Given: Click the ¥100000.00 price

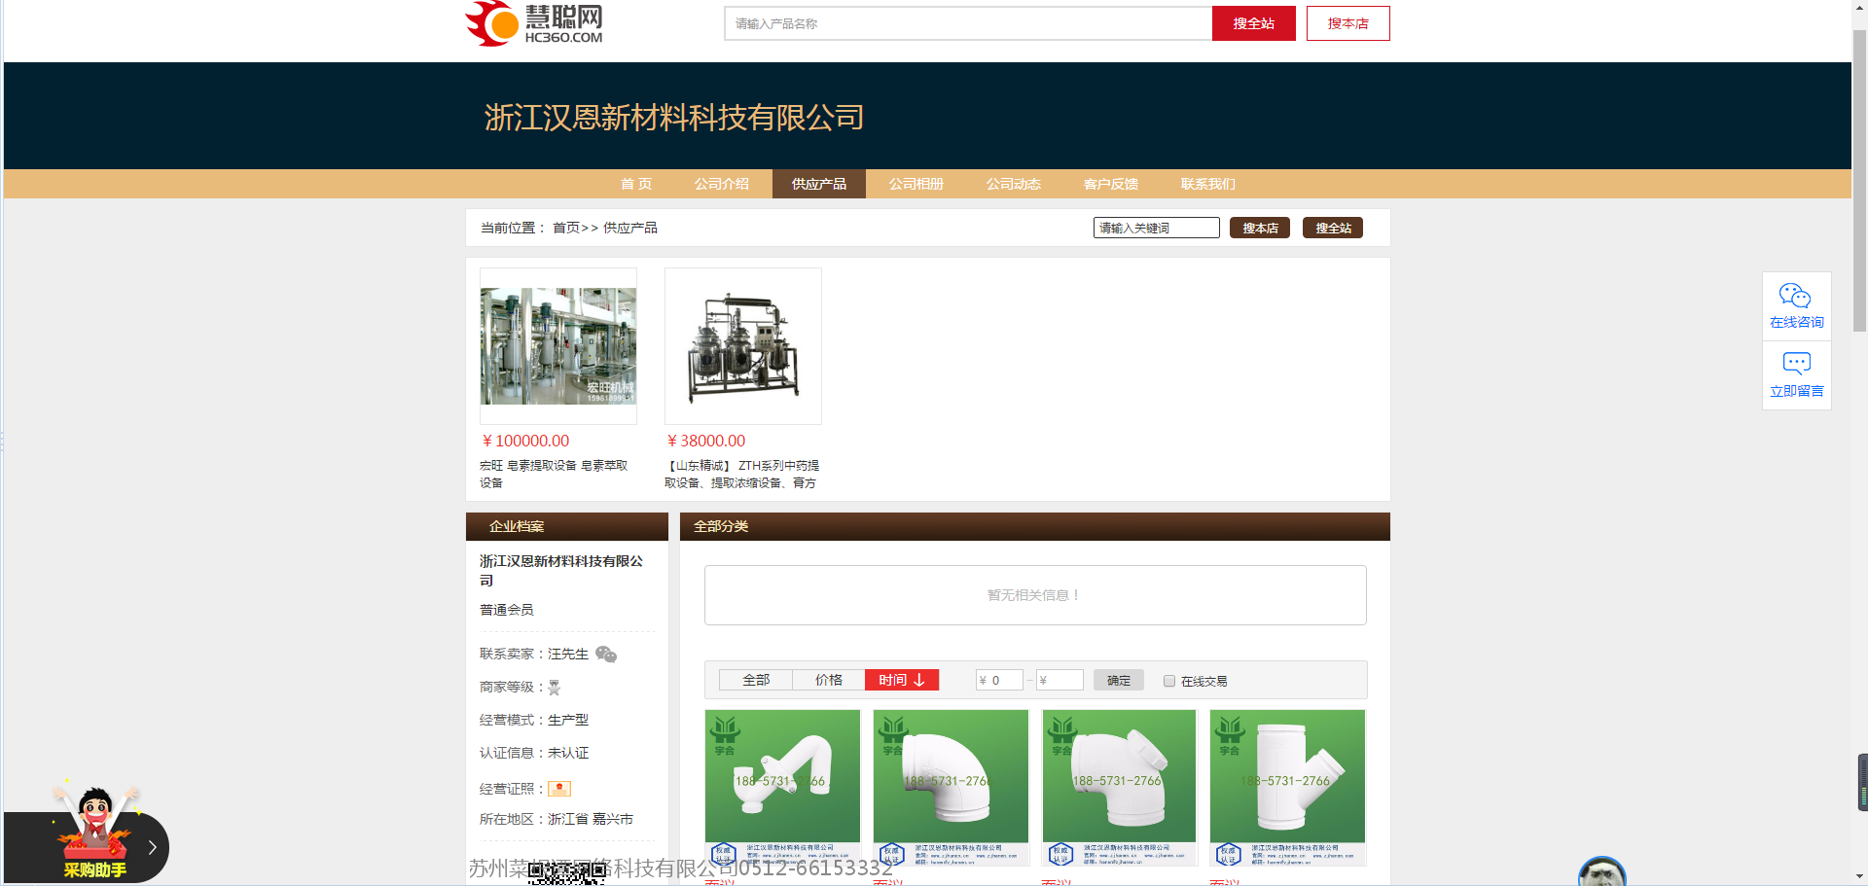Looking at the screenshot, I should (x=525, y=441).
